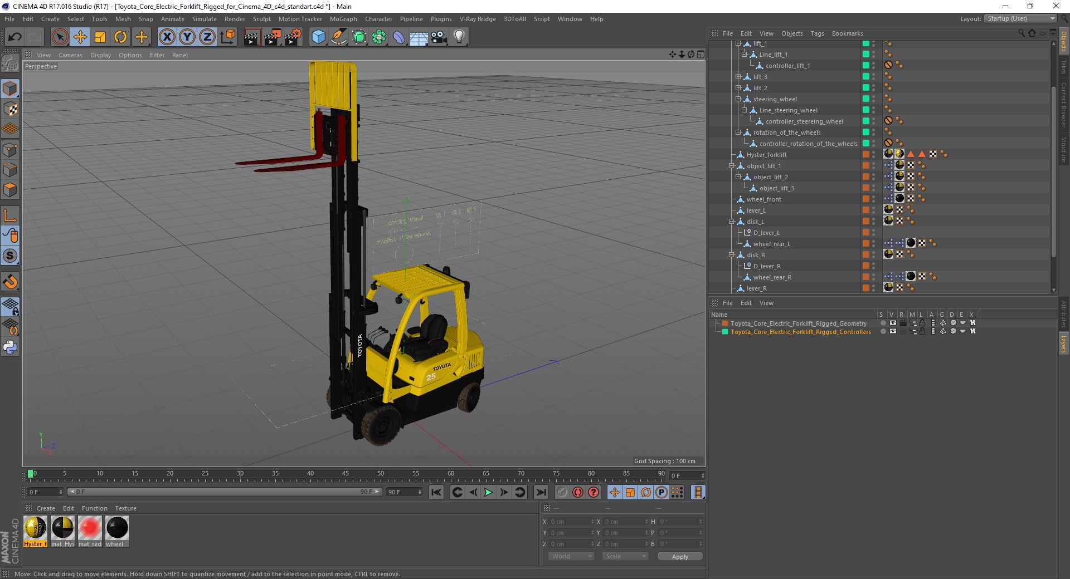
Task: Open the Layout Startup dropdown
Action: 1020,19
